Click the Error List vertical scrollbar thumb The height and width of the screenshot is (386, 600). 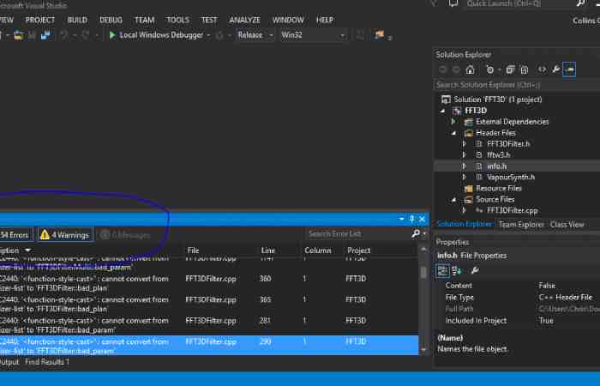point(423,272)
